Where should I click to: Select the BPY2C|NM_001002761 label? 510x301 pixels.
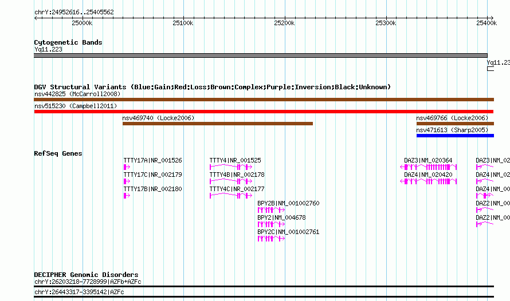point(288,232)
